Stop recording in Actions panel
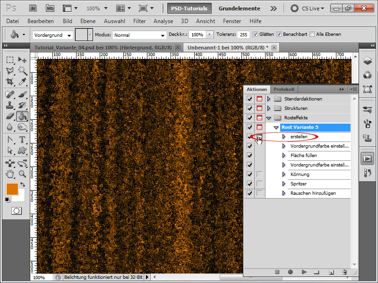The height and width of the screenshot is (283, 378). tap(277, 272)
